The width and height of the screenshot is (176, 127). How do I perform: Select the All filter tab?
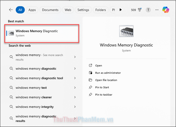point(20,10)
